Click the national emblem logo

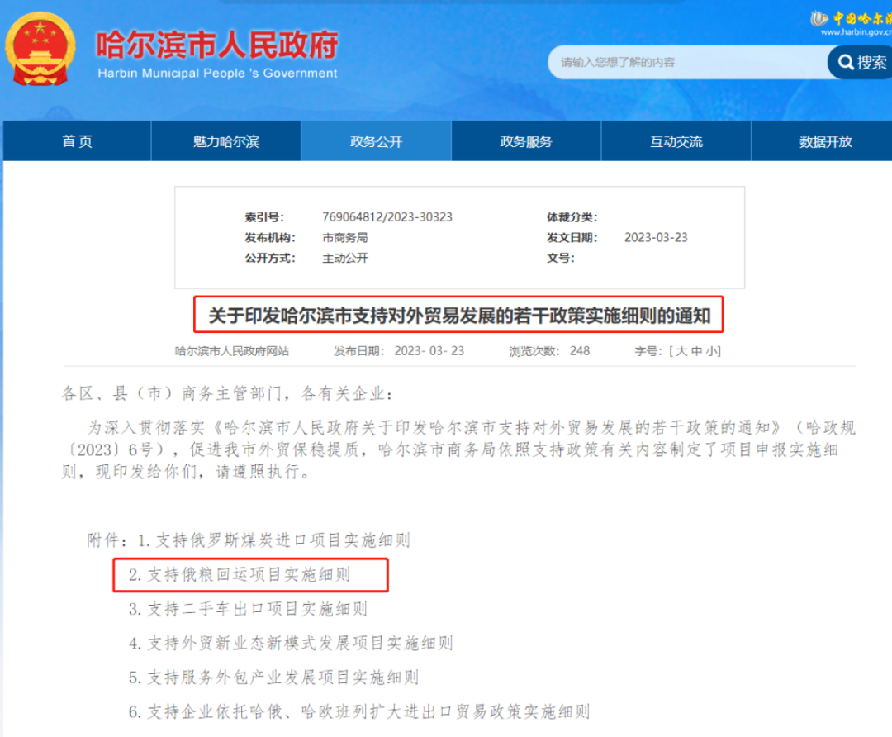(40, 48)
